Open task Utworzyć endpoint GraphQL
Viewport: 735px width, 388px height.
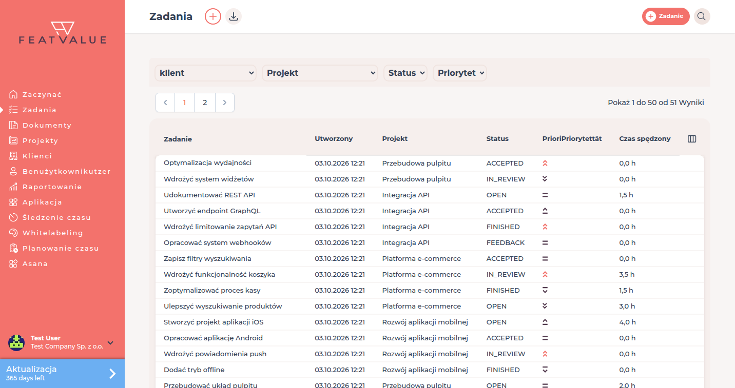point(212,211)
